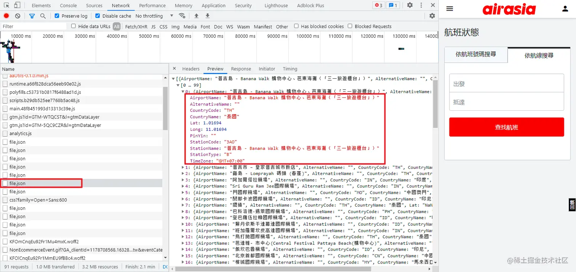Viewport: 576px width, 272px height.
Task: Open the Performance tab
Action: tap(152, 5)
